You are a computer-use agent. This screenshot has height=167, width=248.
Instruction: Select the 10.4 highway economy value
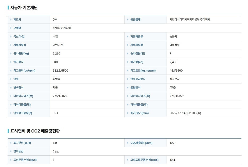[172, 160]
